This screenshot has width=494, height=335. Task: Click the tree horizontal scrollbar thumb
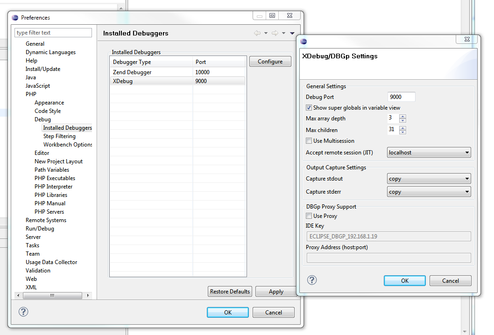52,295
